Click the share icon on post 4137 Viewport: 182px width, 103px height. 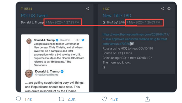pos(162,9)
